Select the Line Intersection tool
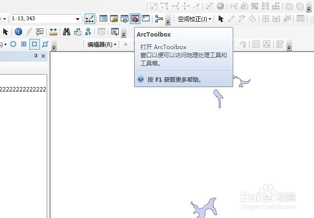The image size is (314, 218). point(196,6)
